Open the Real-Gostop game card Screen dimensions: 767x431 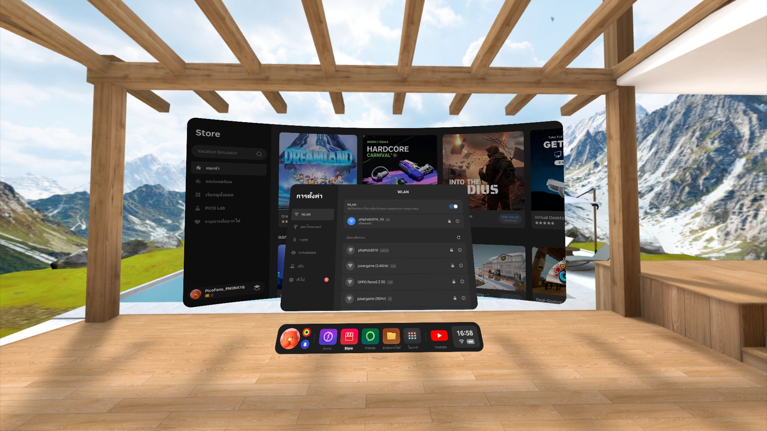click(549, 275)
